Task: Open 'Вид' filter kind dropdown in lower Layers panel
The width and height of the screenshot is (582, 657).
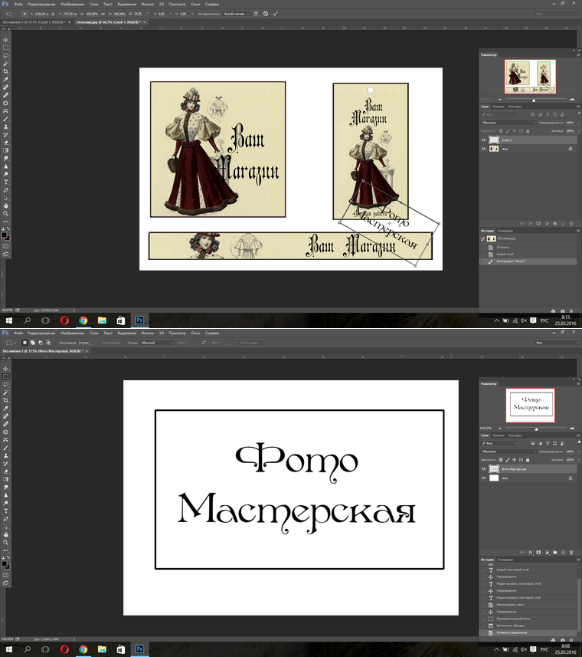Action: click(499, 443)
